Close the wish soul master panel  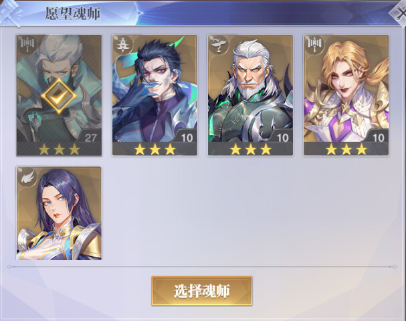tap(399, 13)
